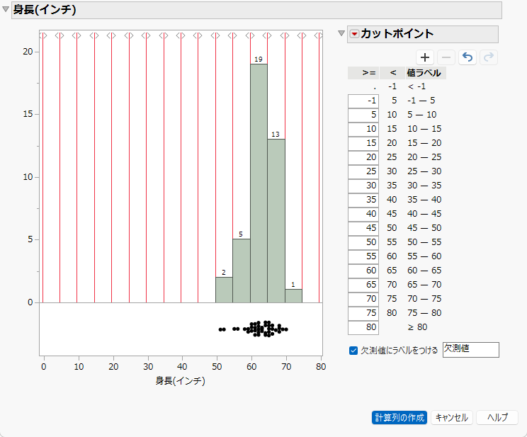Select the >= cut point field containing 25
527x437 pixels.
pyautogui.click(x=363, y=171)
